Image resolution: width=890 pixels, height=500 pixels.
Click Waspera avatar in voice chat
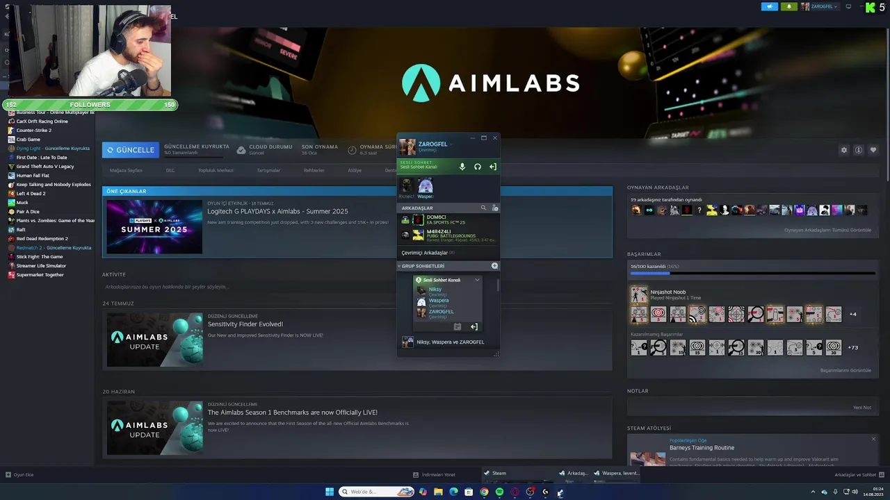click(x=425, y=185)
